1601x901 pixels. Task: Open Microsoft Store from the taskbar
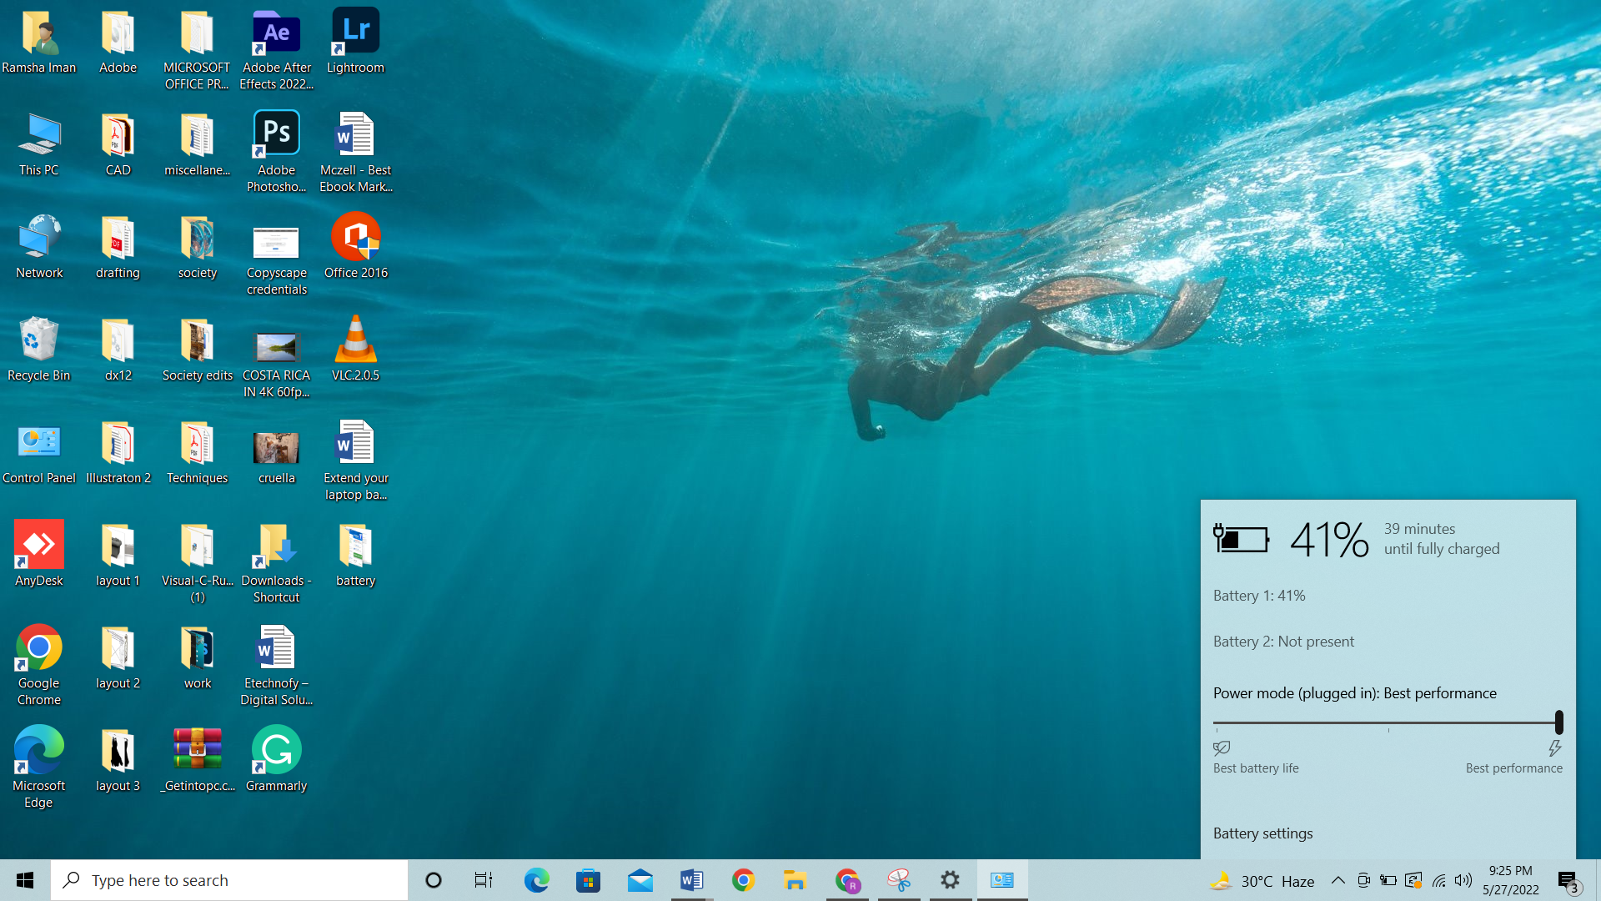589,880
